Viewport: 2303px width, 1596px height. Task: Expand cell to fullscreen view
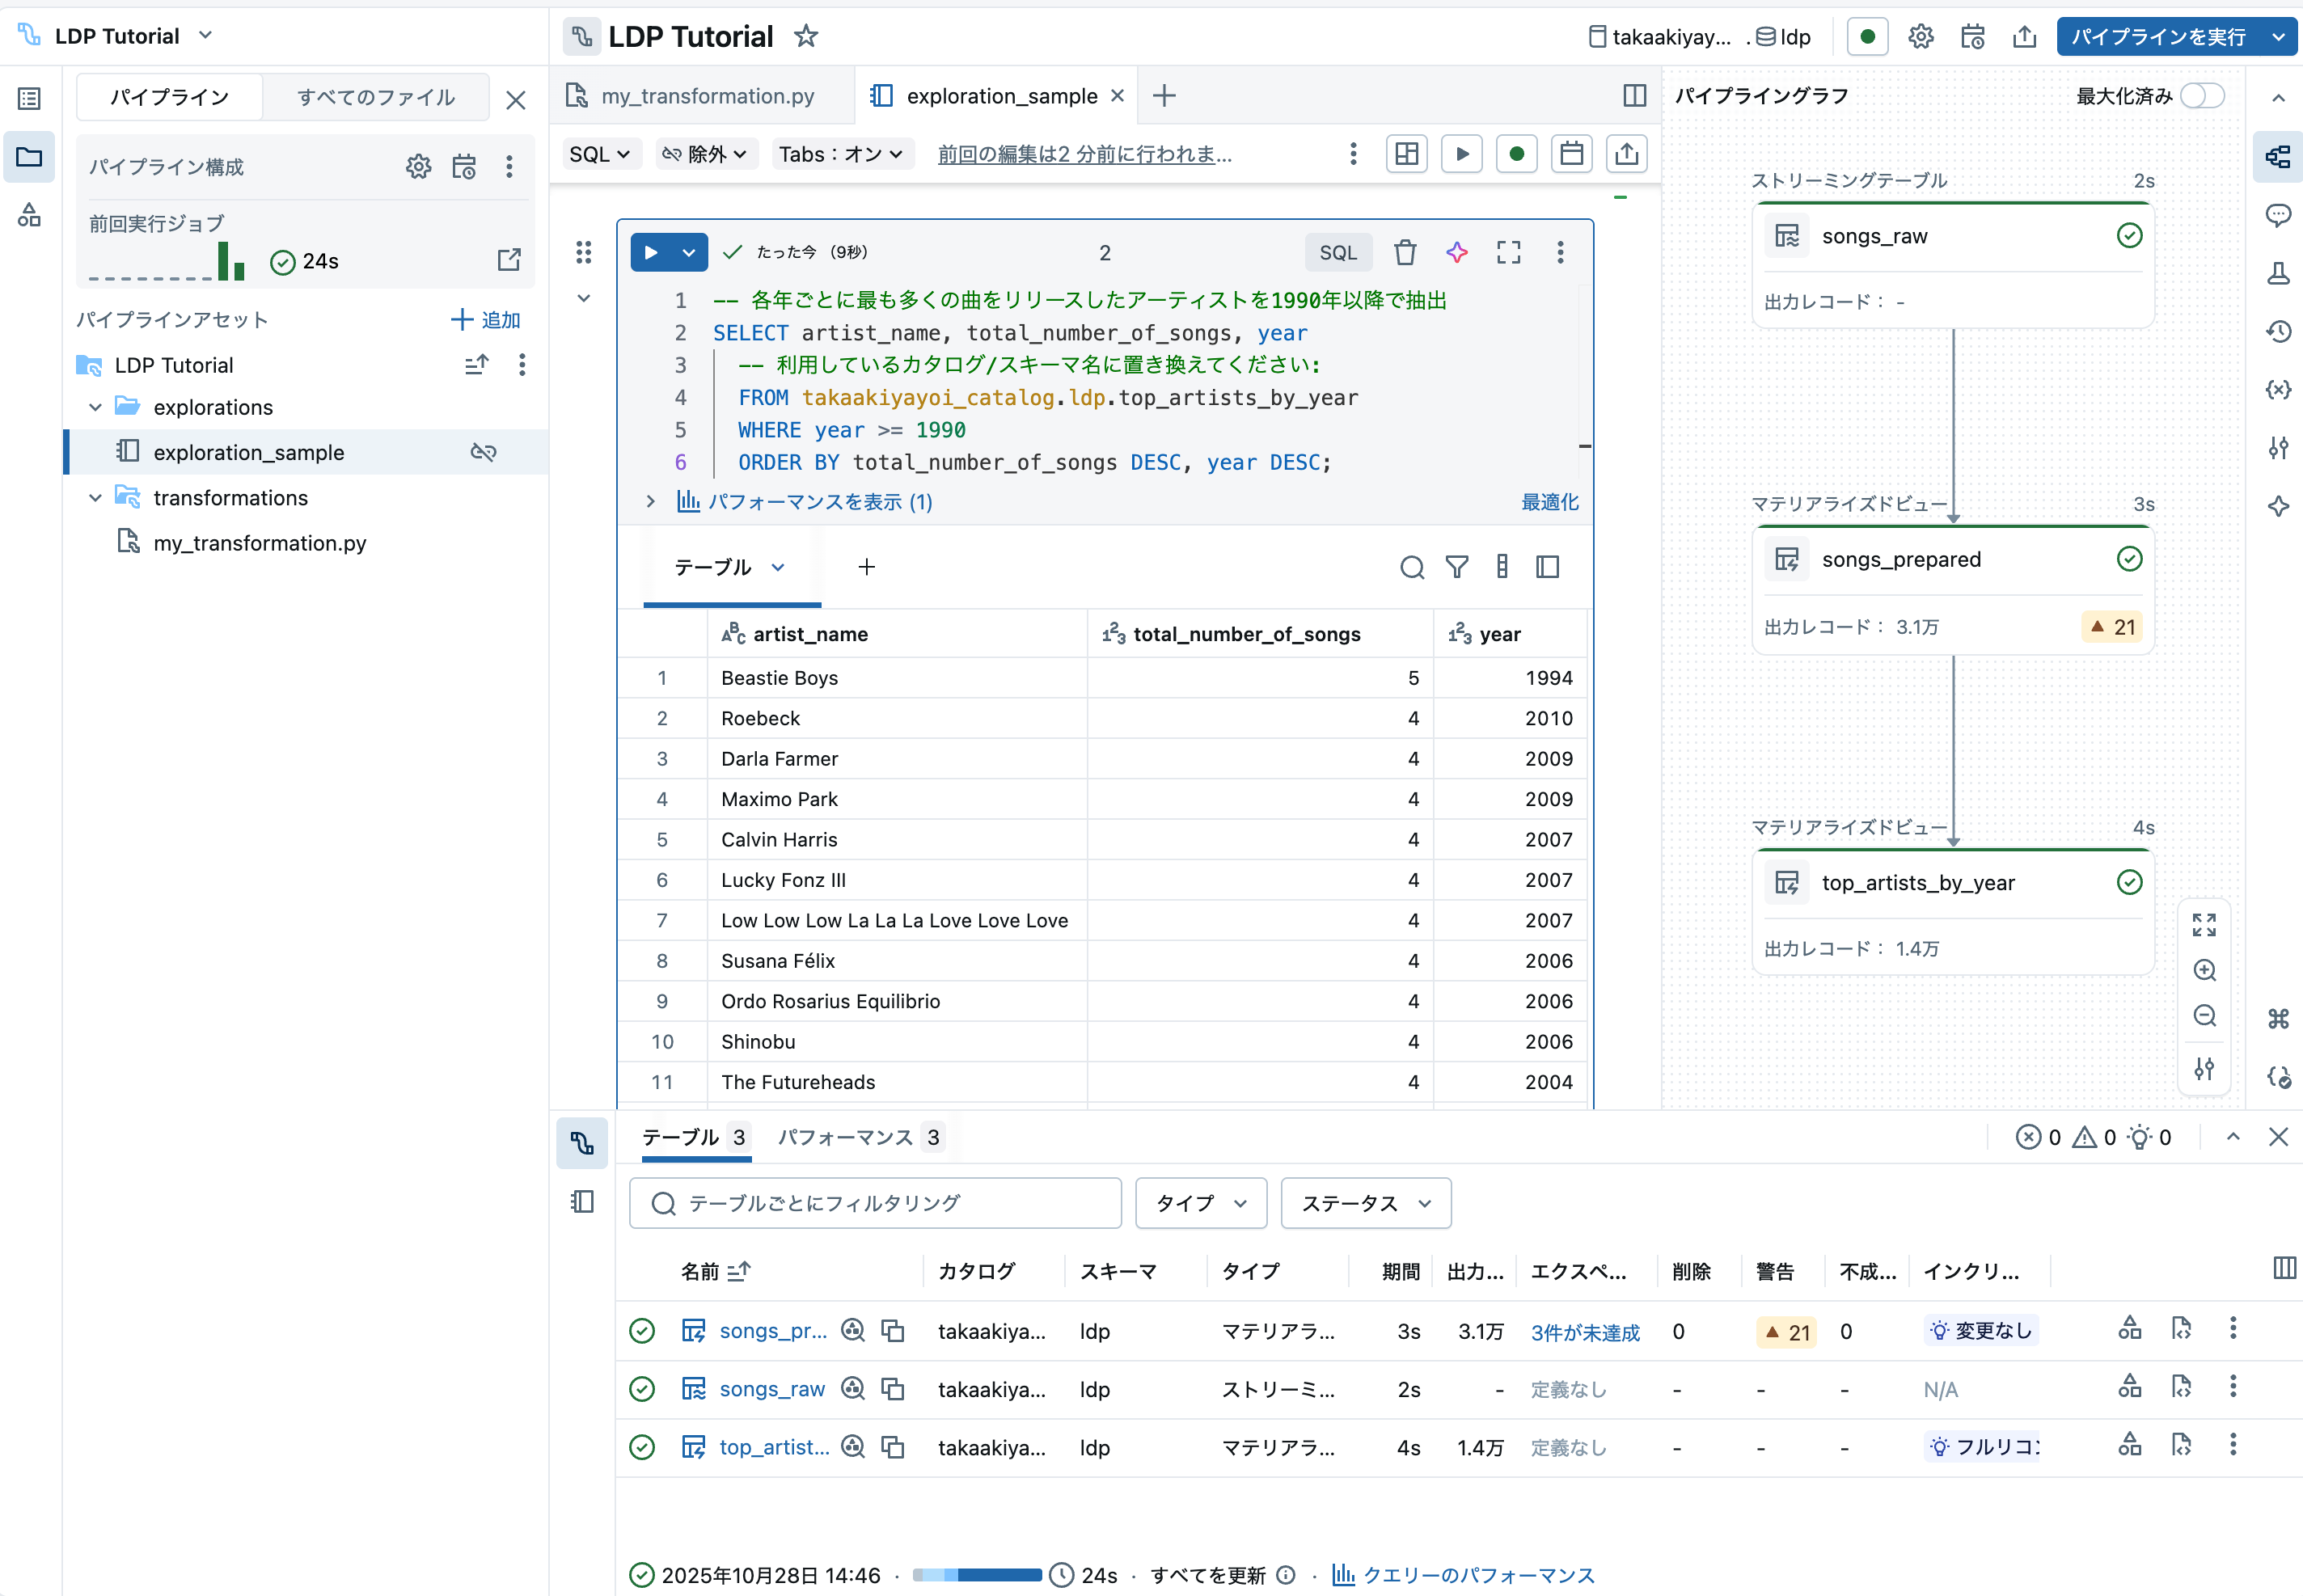(1508, 252)
